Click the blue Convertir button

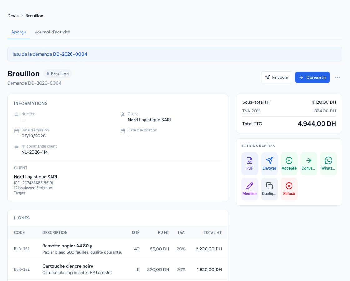click(x=312, y=77)
